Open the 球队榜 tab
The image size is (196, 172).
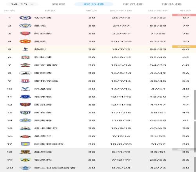coord(172,4)
